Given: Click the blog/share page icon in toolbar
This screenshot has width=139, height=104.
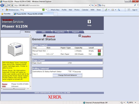Looking at the screenshot, I should pyautogui.click(x=106, y=10).
